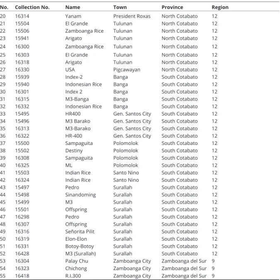Click collection number 15504
The image size is (280, 280).
22,24
